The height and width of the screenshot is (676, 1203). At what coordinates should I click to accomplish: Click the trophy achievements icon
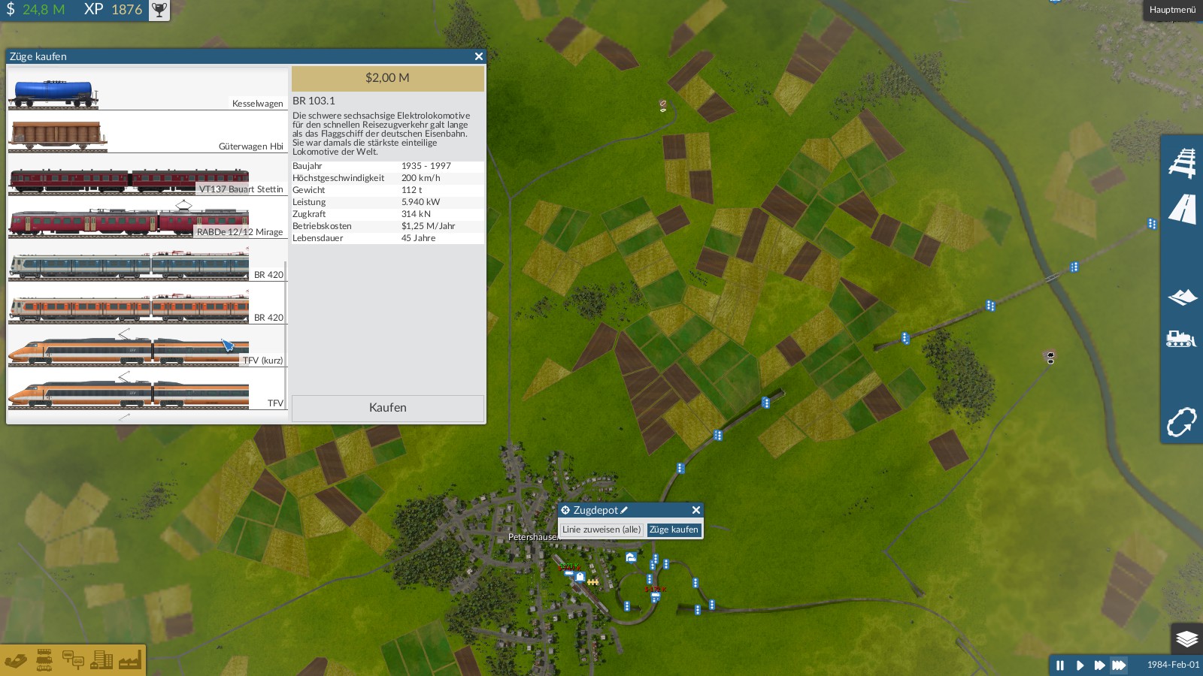pyautogui.click(x=159, y=10)
